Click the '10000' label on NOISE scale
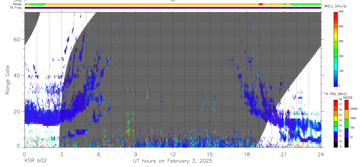Screen dimensions: 361x167 coord(353,109)
